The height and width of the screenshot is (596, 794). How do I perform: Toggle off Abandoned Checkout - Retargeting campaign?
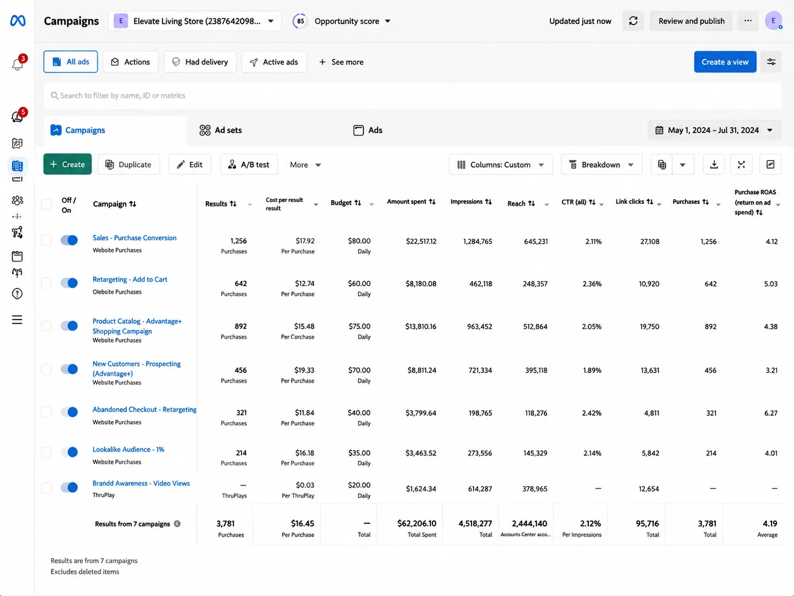point(69,412)
